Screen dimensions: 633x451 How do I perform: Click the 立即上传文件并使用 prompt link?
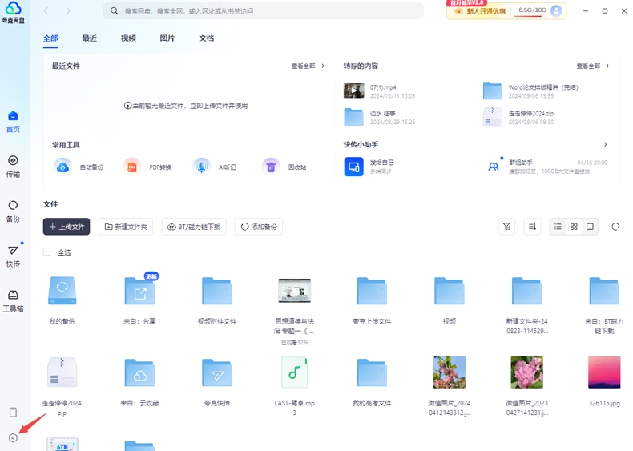[x=219, y=106]
